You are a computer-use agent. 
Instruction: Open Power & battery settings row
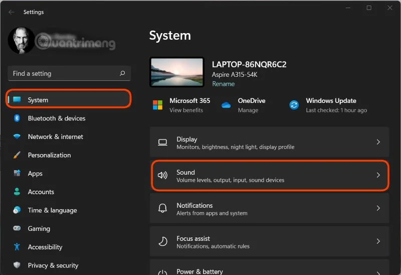(x=269, y=267)
